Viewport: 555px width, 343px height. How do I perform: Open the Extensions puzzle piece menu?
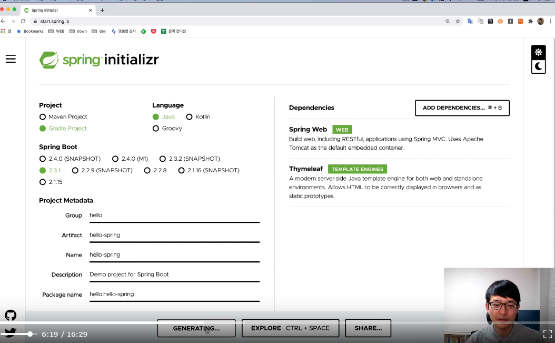tap(530, 21)
